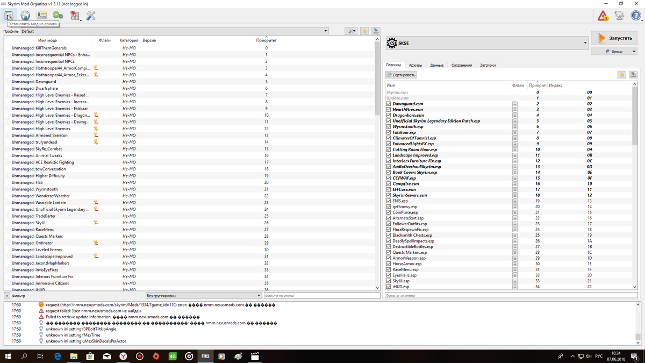
Task: Click the plugin list create backup icon
Action: point(633,75)
